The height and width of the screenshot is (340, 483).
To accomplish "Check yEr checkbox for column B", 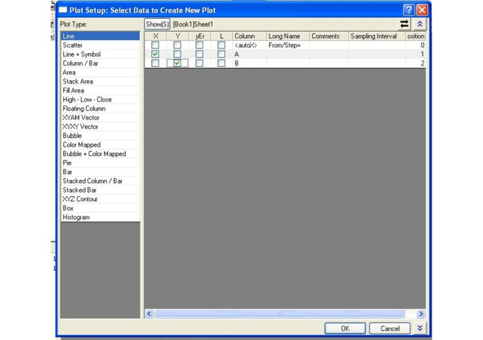I will coord(199,64).
